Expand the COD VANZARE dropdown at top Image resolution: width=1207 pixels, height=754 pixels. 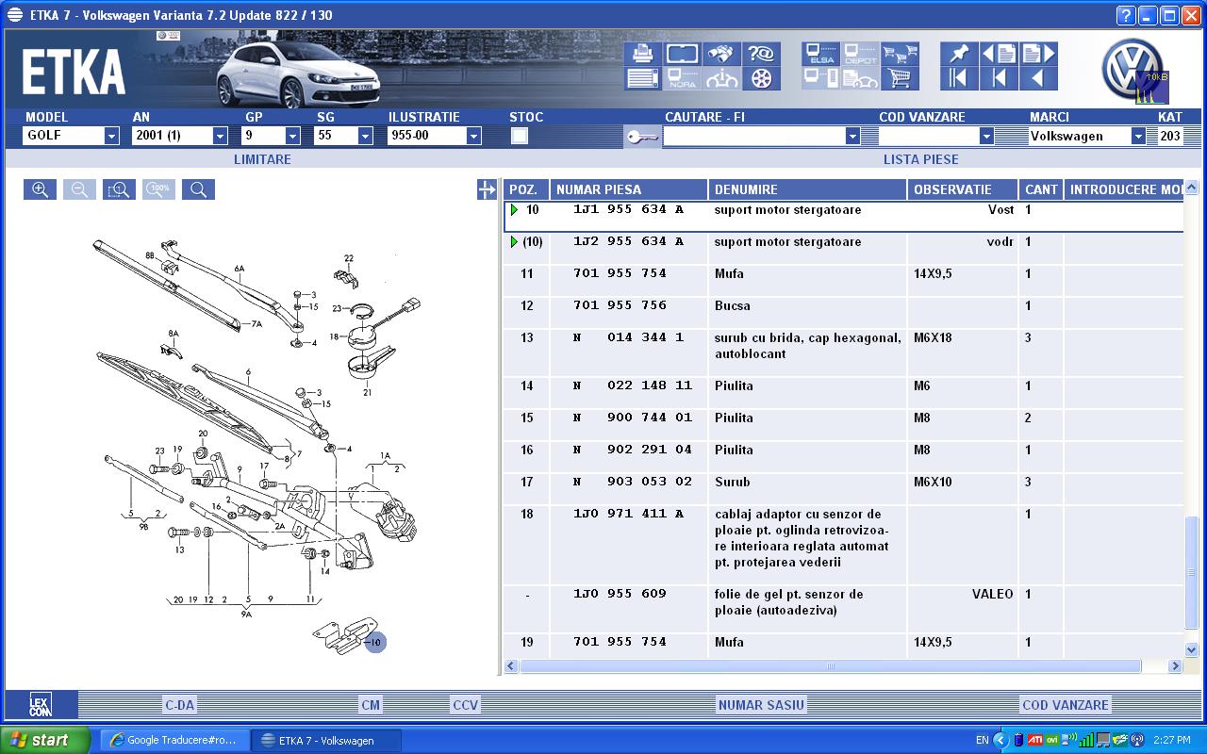[x=986, y=137]
